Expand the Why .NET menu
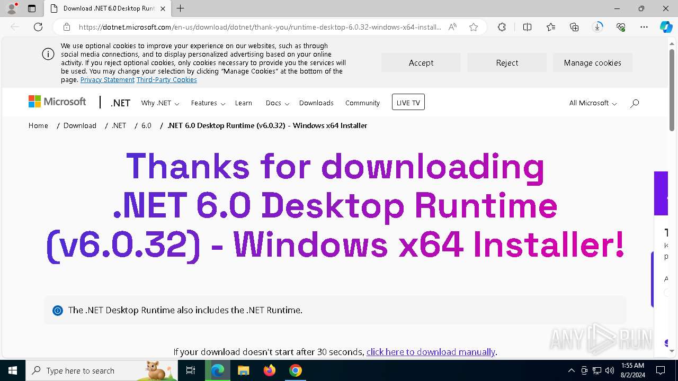 point(160,103)
